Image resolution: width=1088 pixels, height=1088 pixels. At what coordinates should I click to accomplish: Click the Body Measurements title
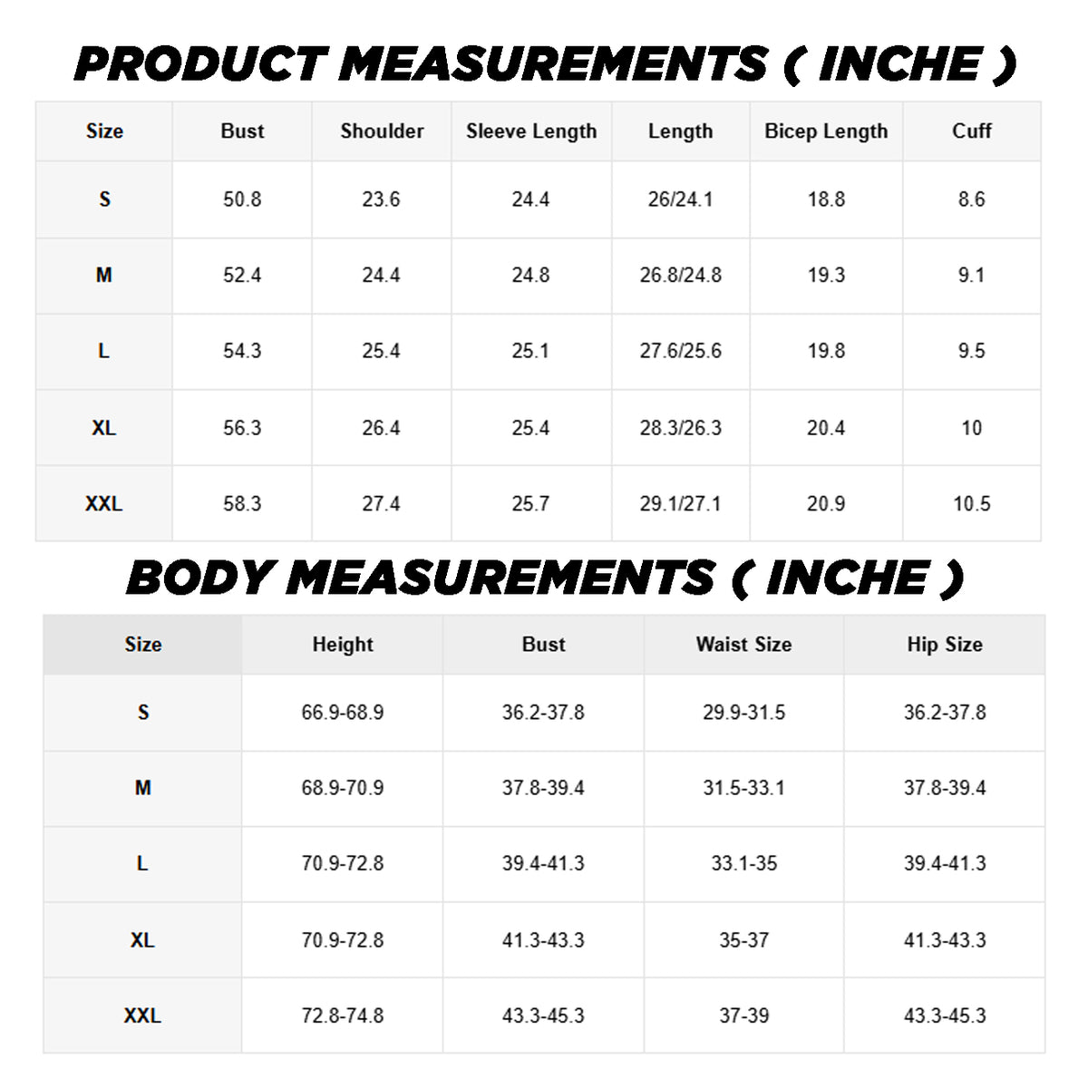(544, 578)
